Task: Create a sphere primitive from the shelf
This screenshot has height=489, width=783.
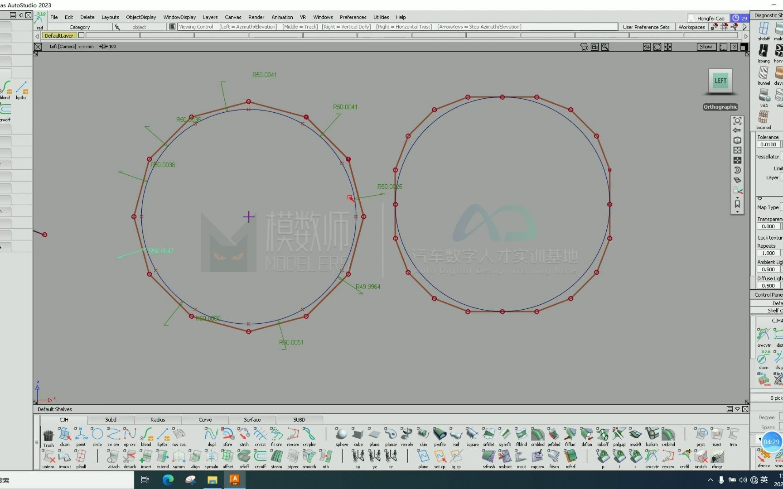Action: (x=342, y=437)
